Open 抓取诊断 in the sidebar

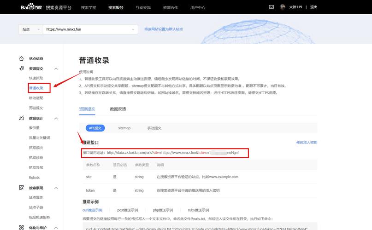[36, 158]
